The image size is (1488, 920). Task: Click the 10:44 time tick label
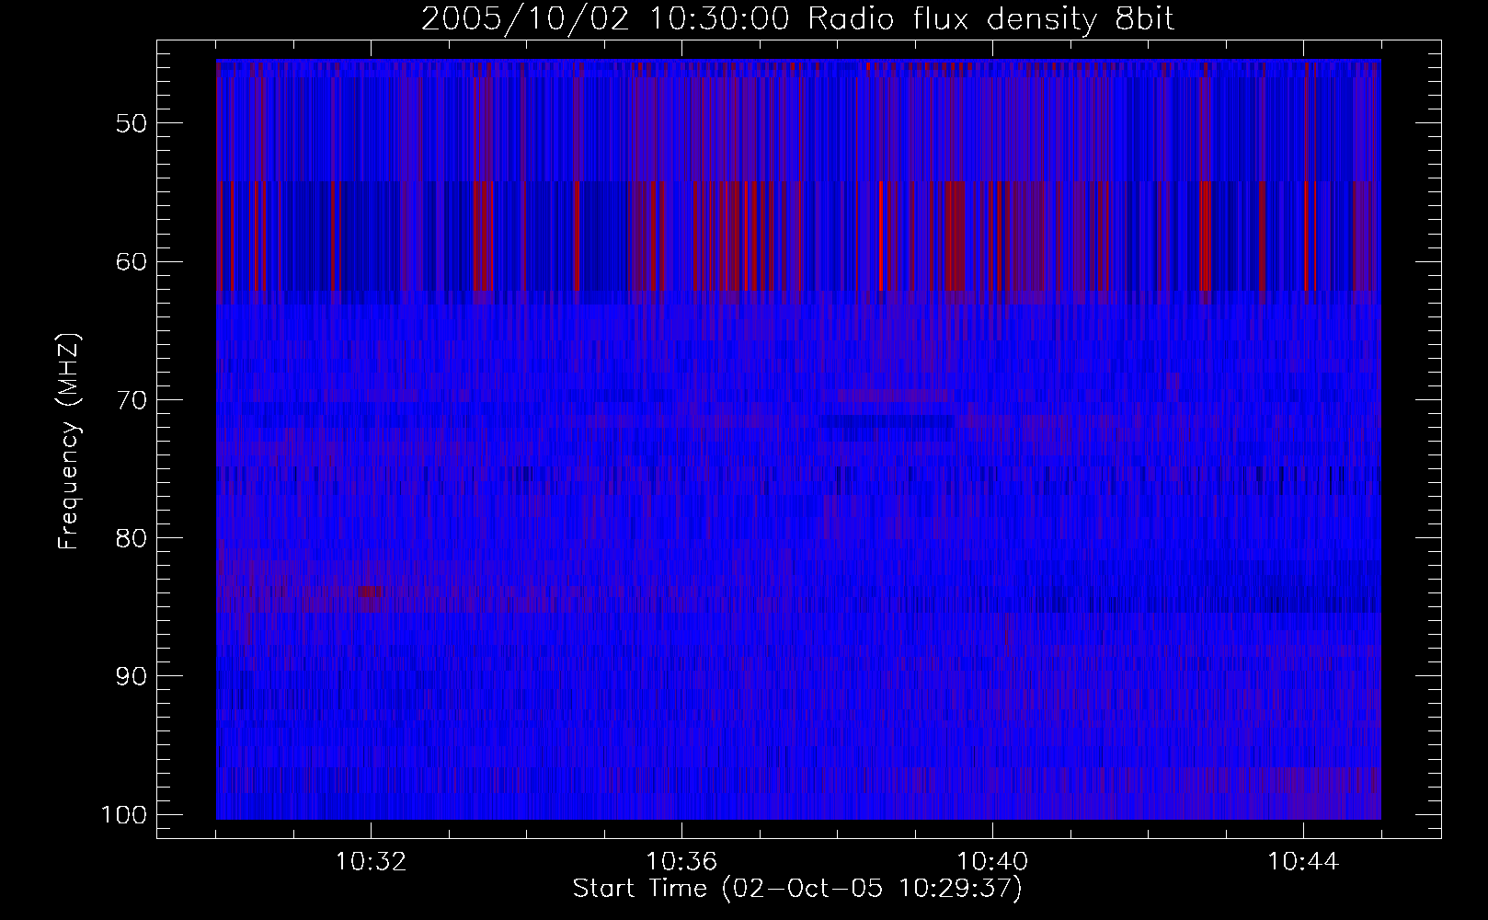click(x=1303, y=862)
